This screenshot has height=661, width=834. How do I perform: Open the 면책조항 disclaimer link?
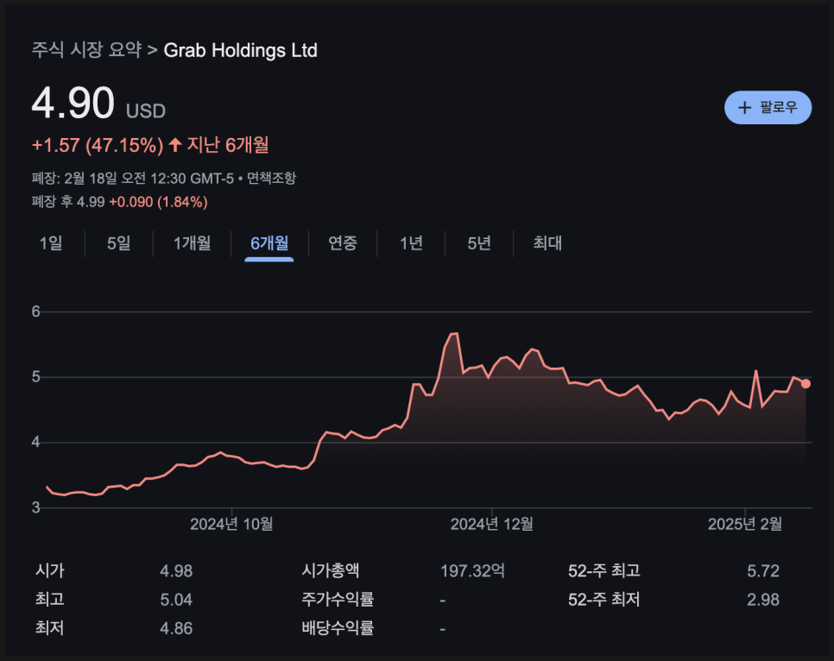click(271, 178)
